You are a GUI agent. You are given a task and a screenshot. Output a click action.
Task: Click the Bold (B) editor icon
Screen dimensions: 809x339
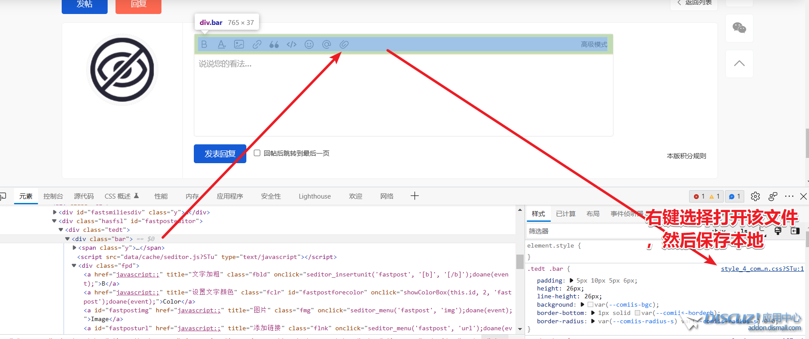click(x=204, y=45)
